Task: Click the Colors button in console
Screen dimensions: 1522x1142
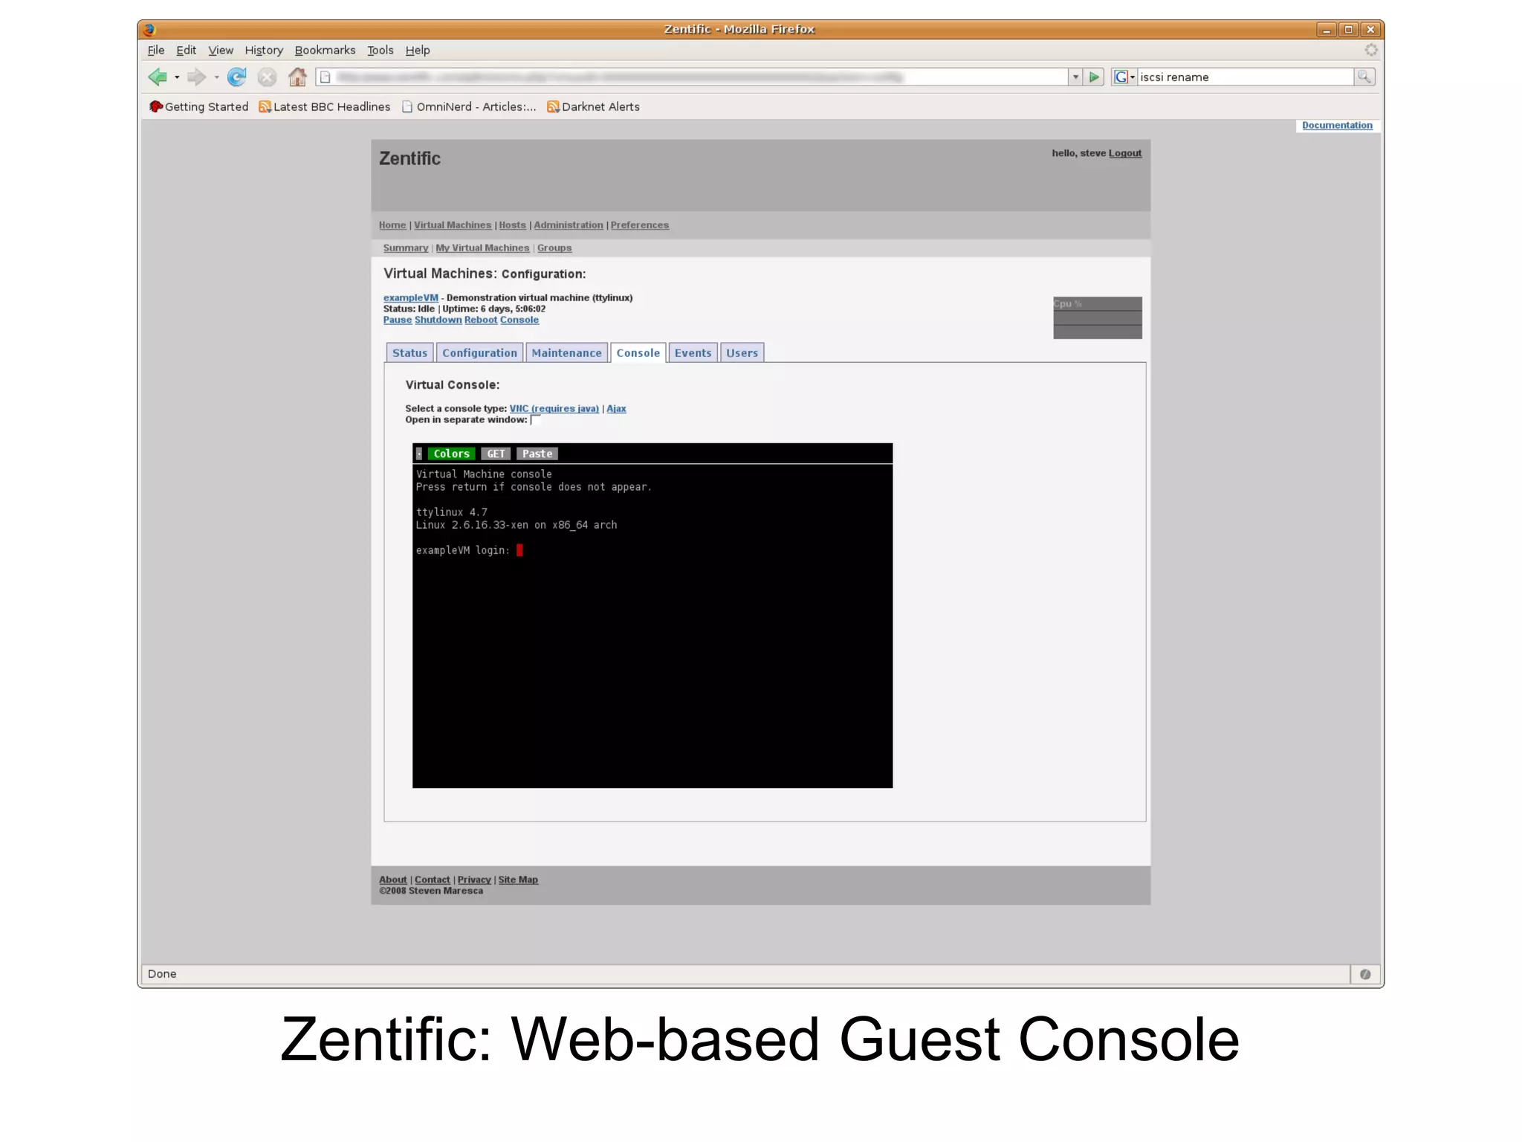Action: pos(451,454)
